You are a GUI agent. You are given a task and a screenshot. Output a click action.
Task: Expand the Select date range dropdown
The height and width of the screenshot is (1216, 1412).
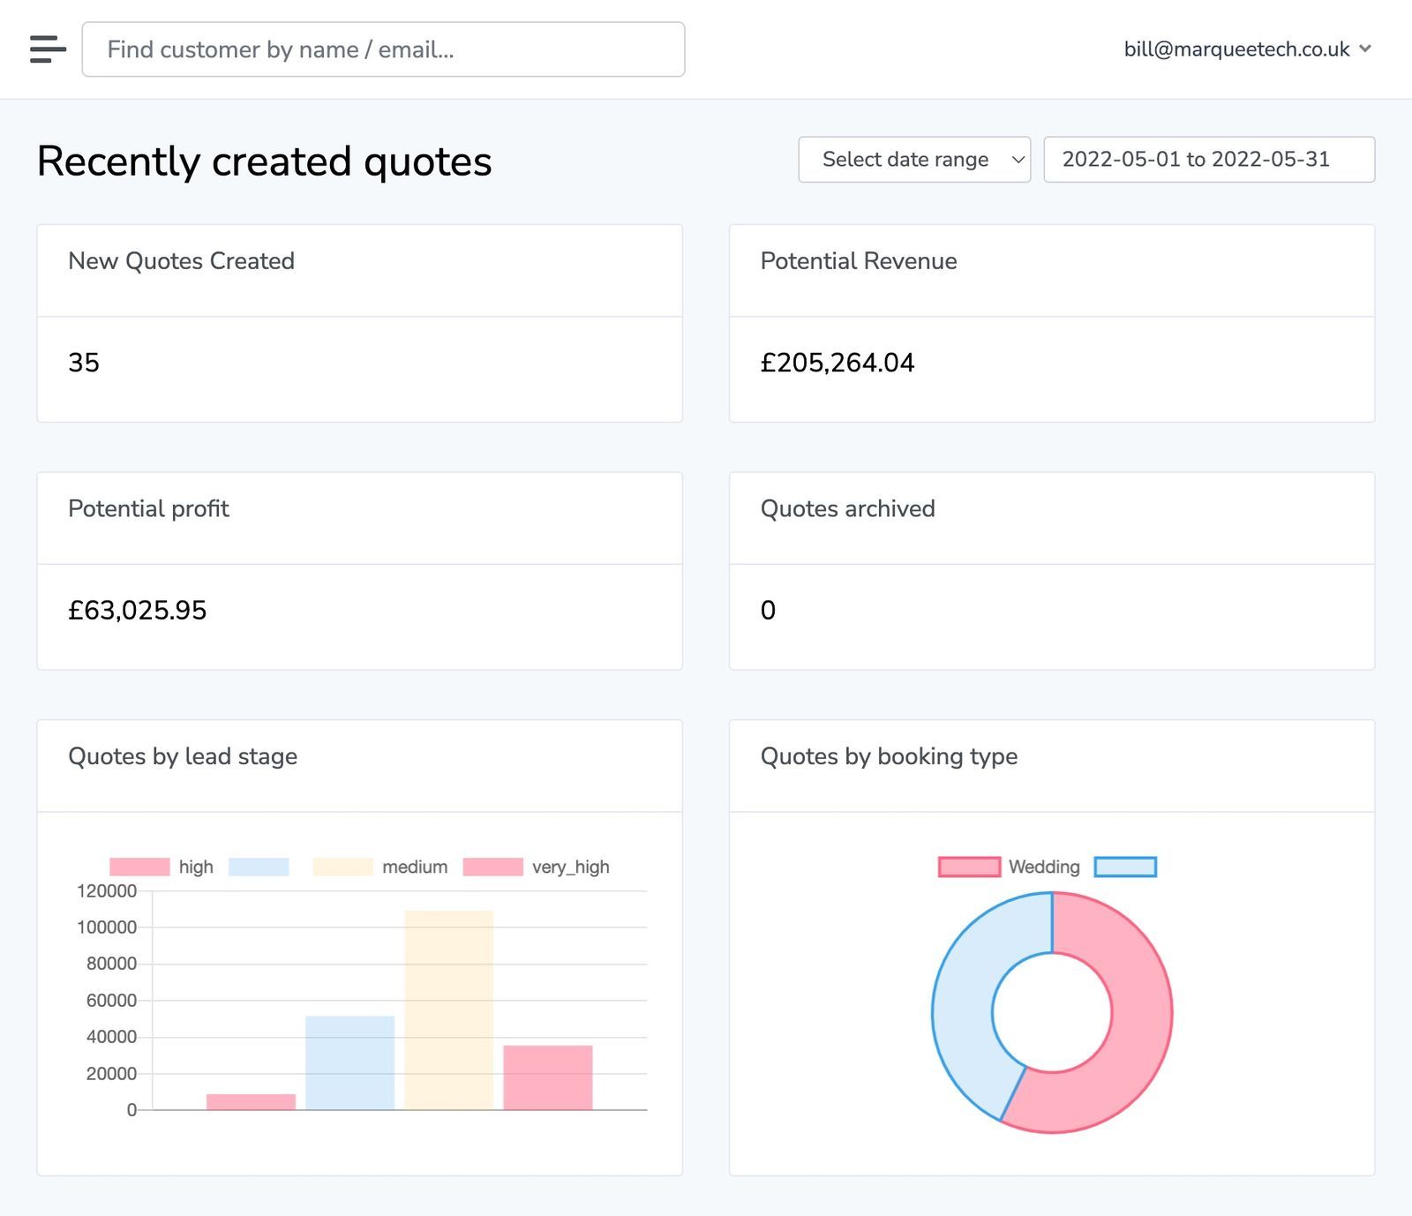914,160
